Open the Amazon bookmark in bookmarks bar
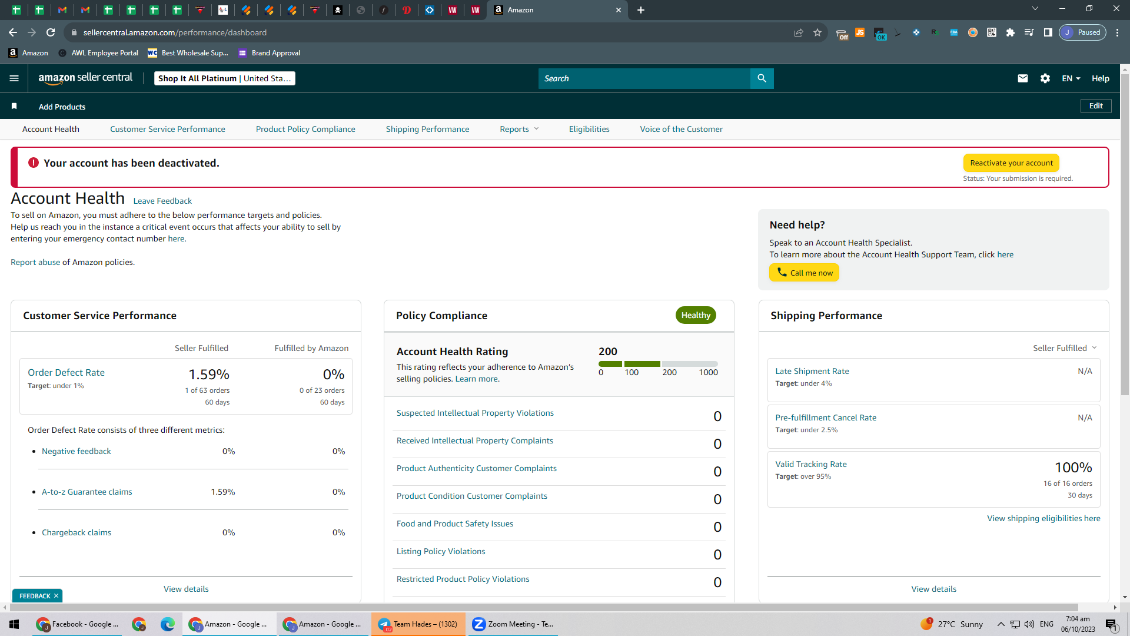Screen dimensions: 1130x636 [28, 53]
